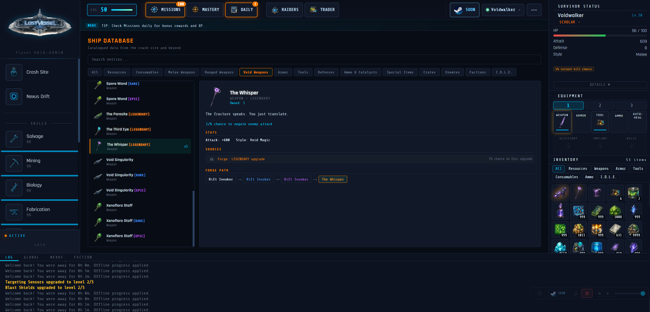Click the equipped Weapon slot icon
This screenshot has height=312, width=650.
coord(562,122)
